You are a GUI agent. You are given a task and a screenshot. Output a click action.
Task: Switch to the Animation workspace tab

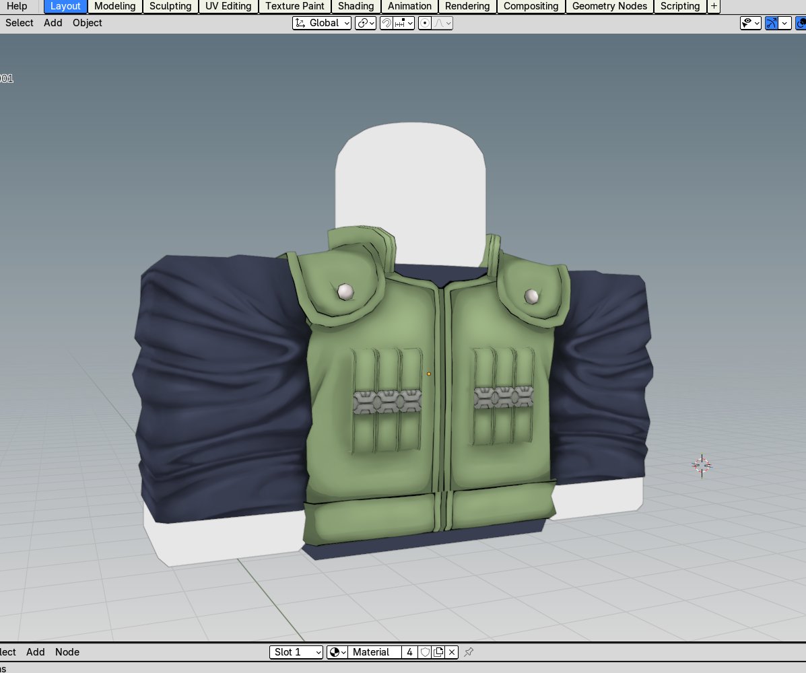pyautogui.click(x=409, y=6)
